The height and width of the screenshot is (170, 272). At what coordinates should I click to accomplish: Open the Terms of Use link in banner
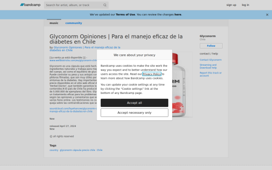tap(126, 15)
